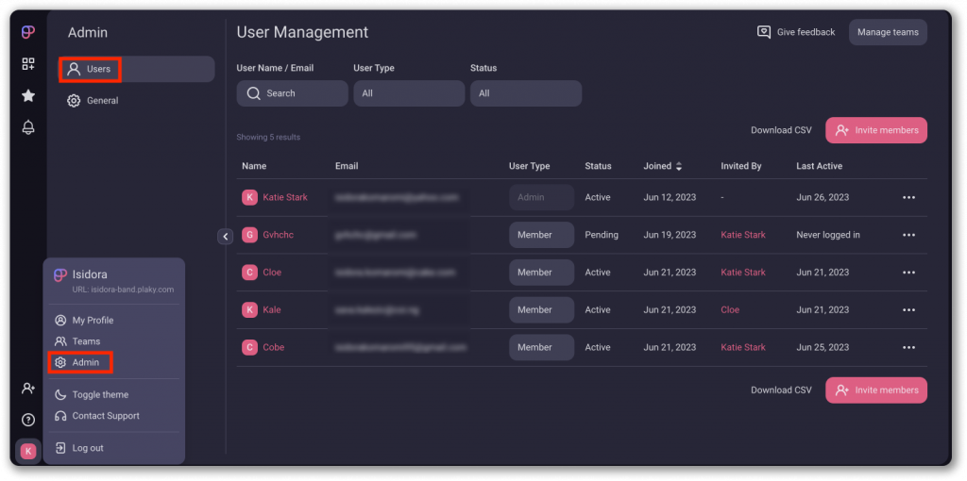Screen dimensions: 967x481
Task: Sort by Joined column arrow
Action: (678, 166)
